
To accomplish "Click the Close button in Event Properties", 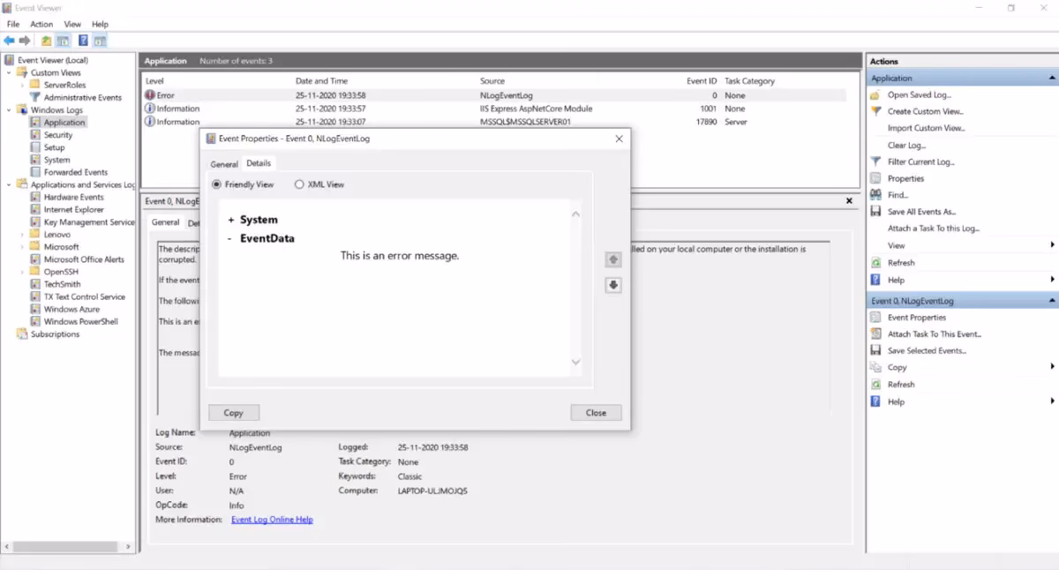I will 596,412.
